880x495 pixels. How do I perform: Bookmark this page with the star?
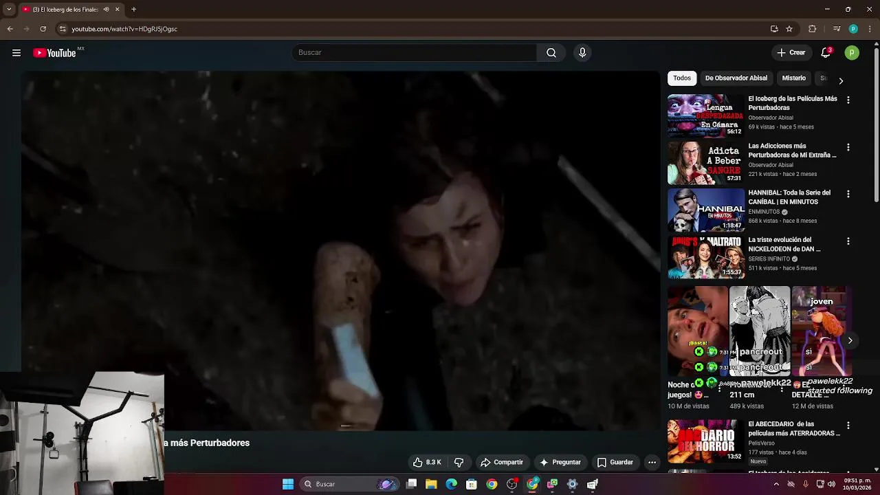[789, 29]
